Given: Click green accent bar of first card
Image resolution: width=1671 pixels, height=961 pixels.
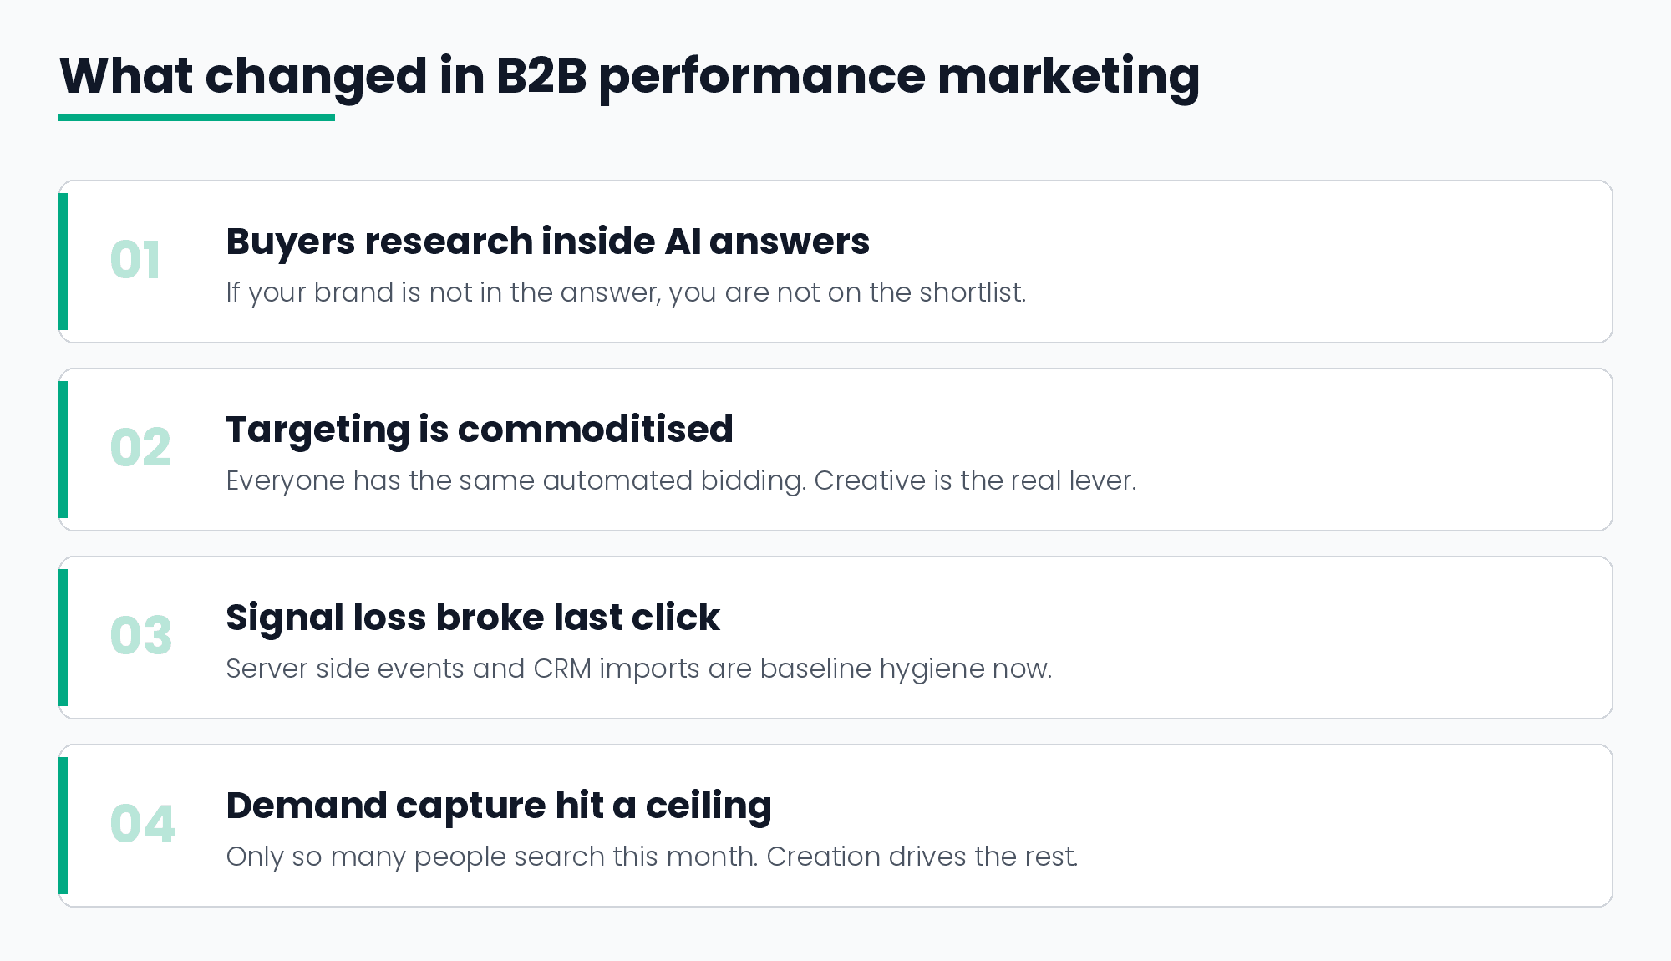Looking at the screenshot, I should [x=63, y=262].
